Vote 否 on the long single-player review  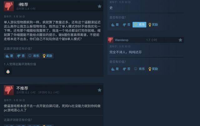click(x=21, y=56)
